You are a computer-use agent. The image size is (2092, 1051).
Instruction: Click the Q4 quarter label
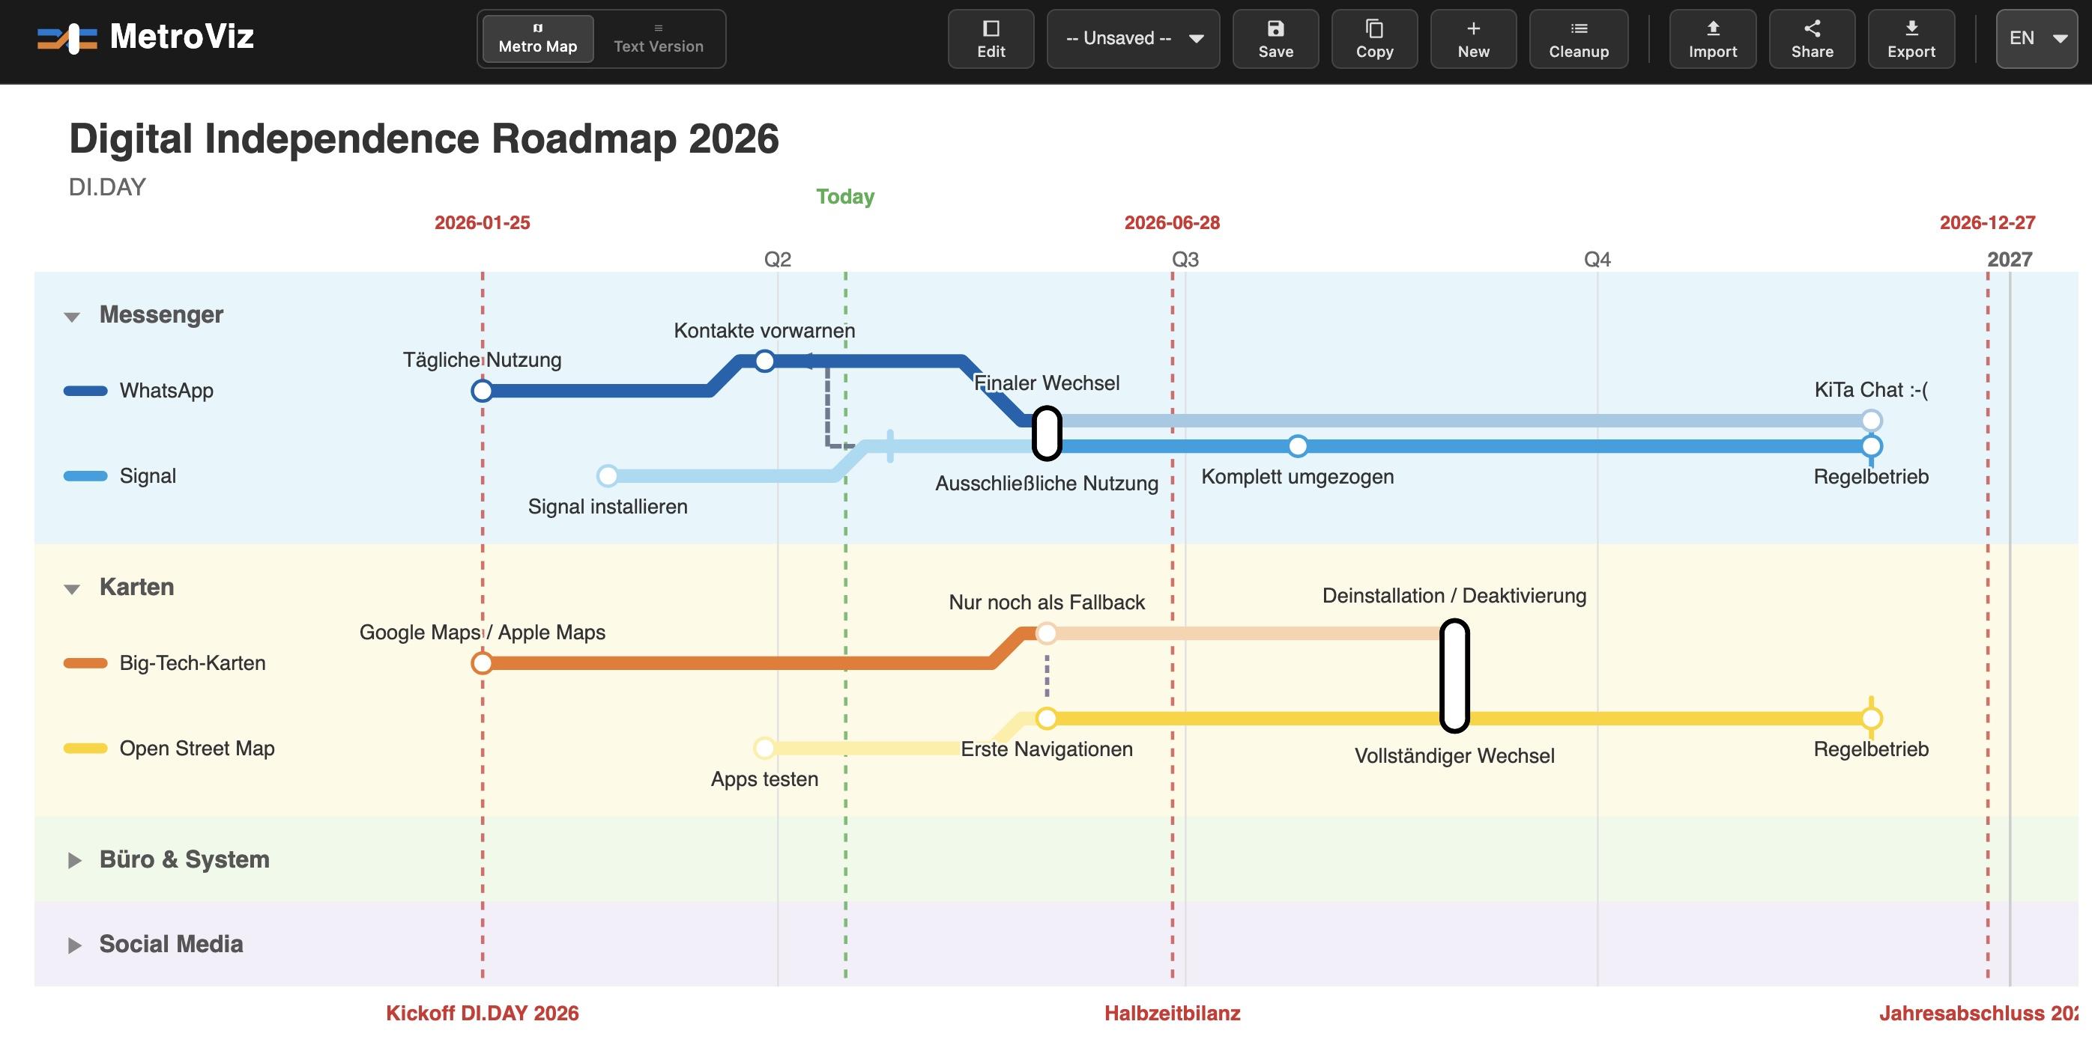(x=1597, y=260)
